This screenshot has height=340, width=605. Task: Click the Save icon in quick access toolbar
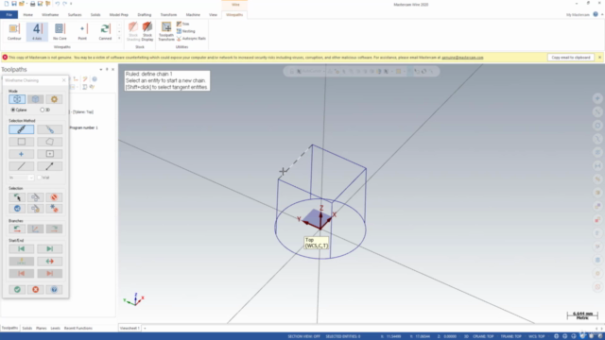pyautogui.click(x=14, y=4)
